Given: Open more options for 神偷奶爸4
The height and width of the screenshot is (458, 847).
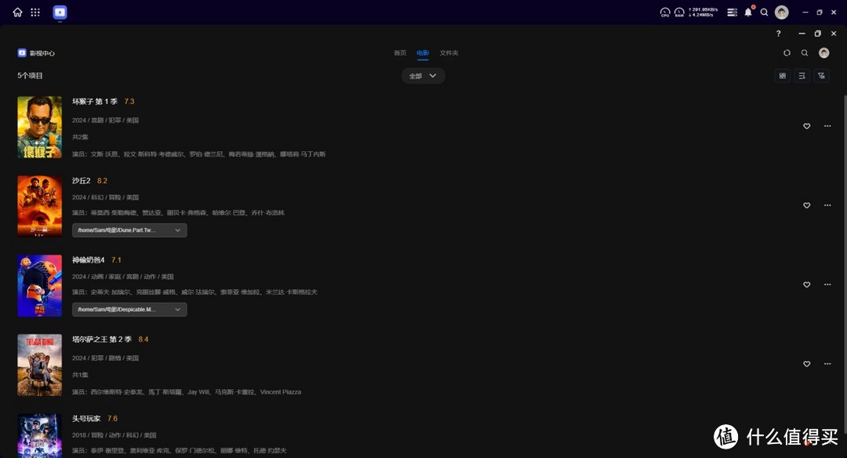Looking at the screenshot, I should click(x=827, y=284).
